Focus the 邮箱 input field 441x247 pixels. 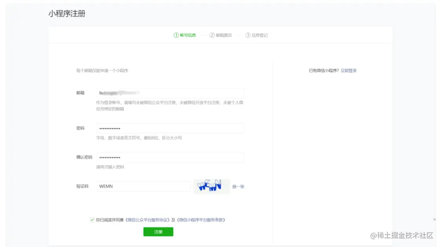pyautogui.click(x=170, y=93)
